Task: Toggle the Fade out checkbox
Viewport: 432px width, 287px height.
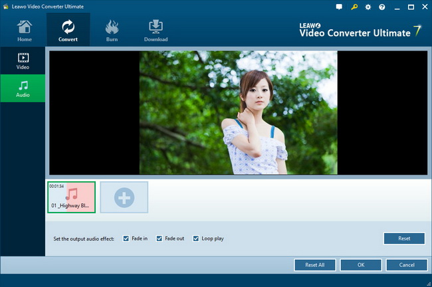Action: click(160, 239)
